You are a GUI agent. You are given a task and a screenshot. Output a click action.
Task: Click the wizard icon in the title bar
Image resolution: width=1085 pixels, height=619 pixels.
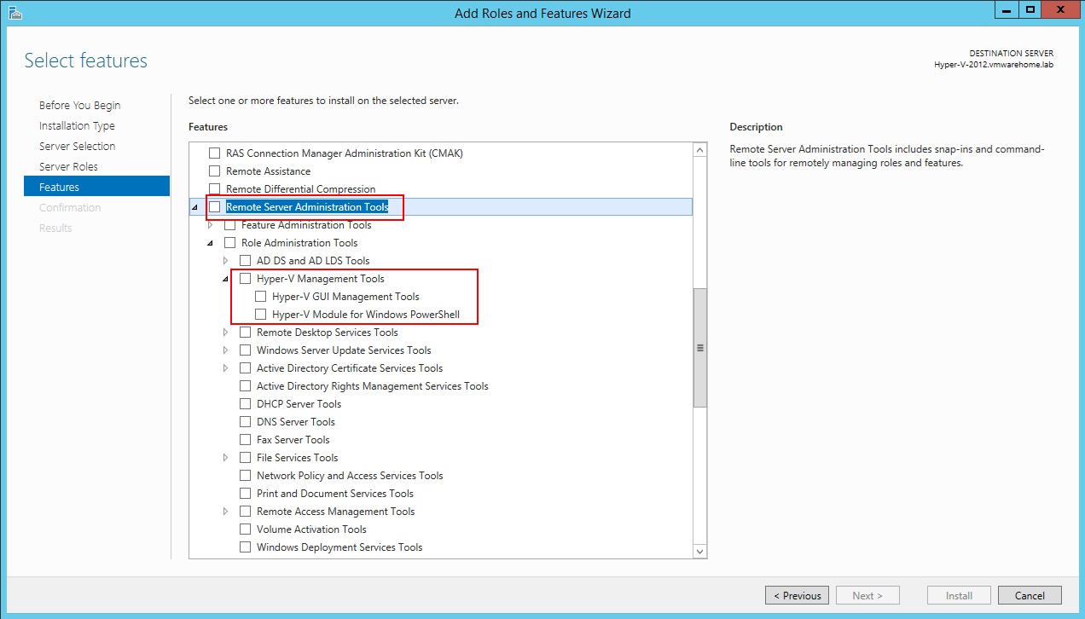15,12
